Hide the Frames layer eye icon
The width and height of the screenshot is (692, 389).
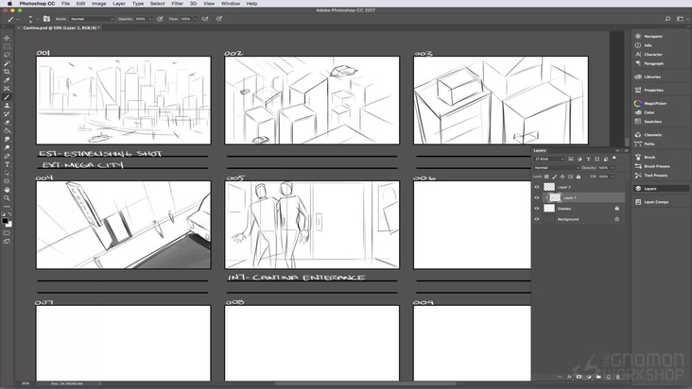pyautogui.click(x=537, y=209)
